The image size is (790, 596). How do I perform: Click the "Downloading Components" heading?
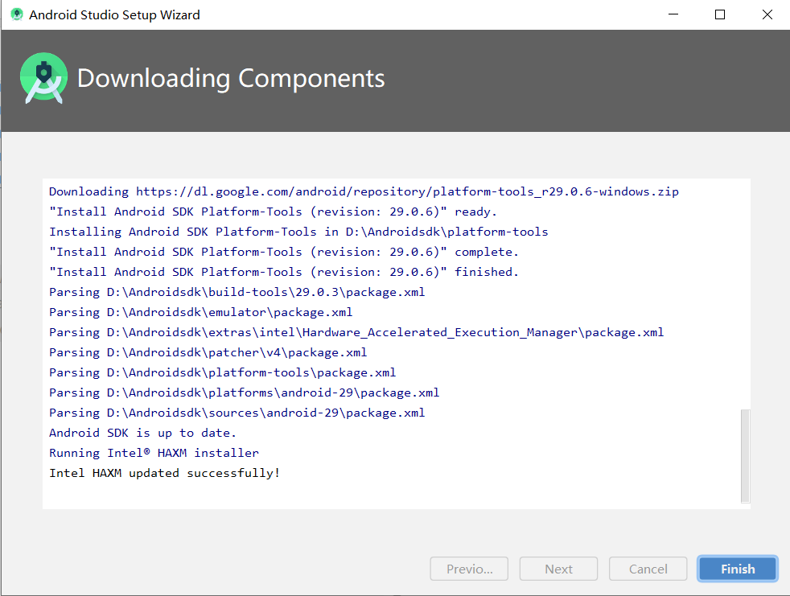[231, 79]
